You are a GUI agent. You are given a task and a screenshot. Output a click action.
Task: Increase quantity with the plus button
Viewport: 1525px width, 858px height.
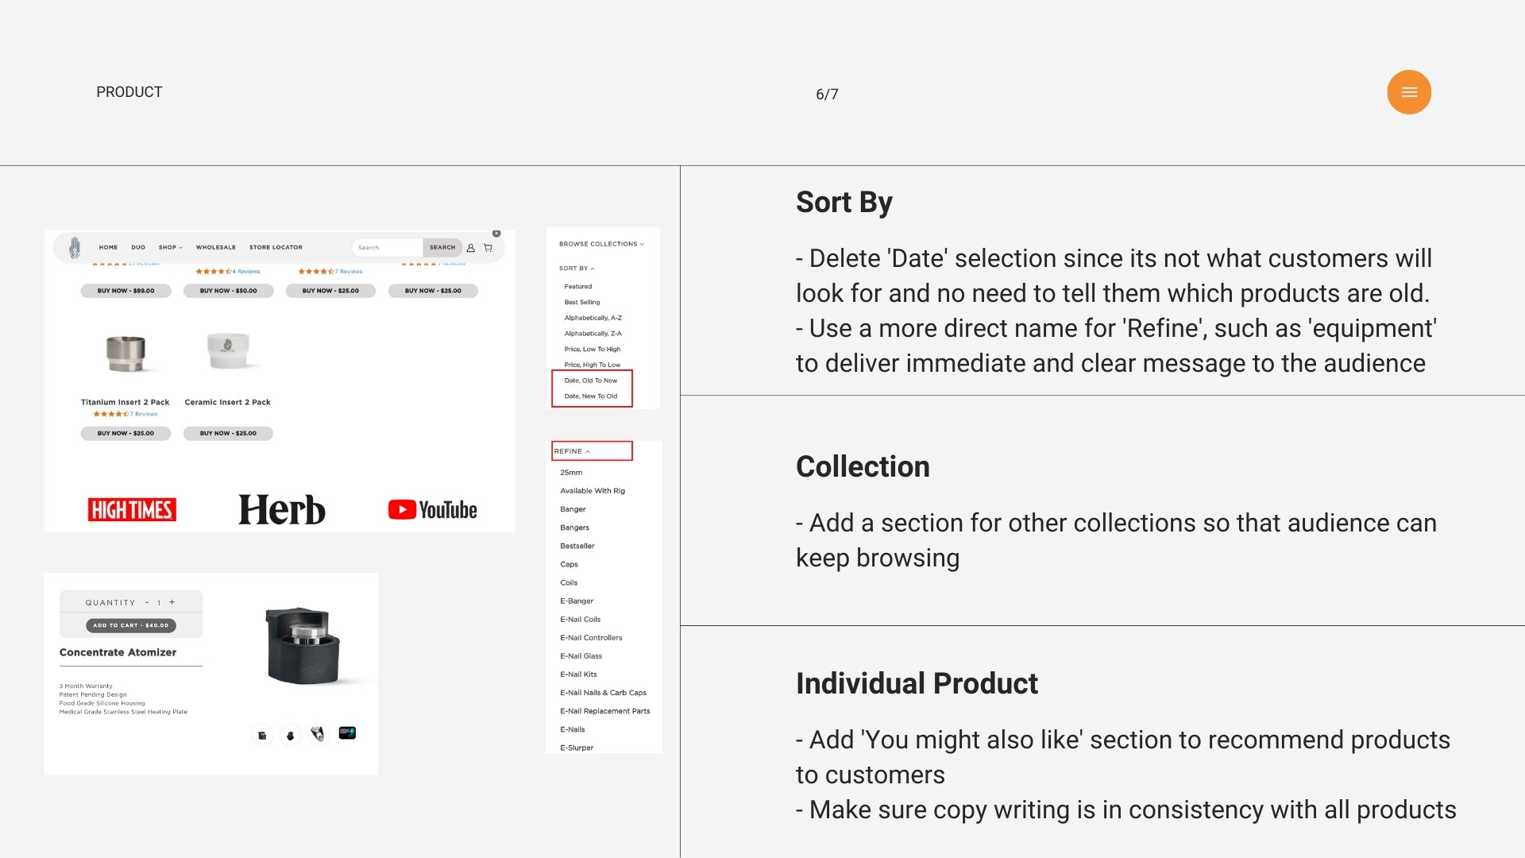(x=172, y=602)
